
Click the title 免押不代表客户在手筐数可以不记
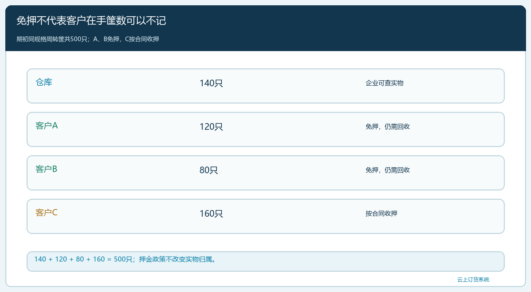[x=91, y=21]
